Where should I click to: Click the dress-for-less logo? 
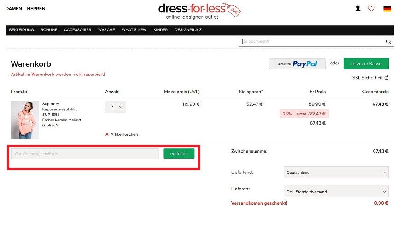point(199,11)
